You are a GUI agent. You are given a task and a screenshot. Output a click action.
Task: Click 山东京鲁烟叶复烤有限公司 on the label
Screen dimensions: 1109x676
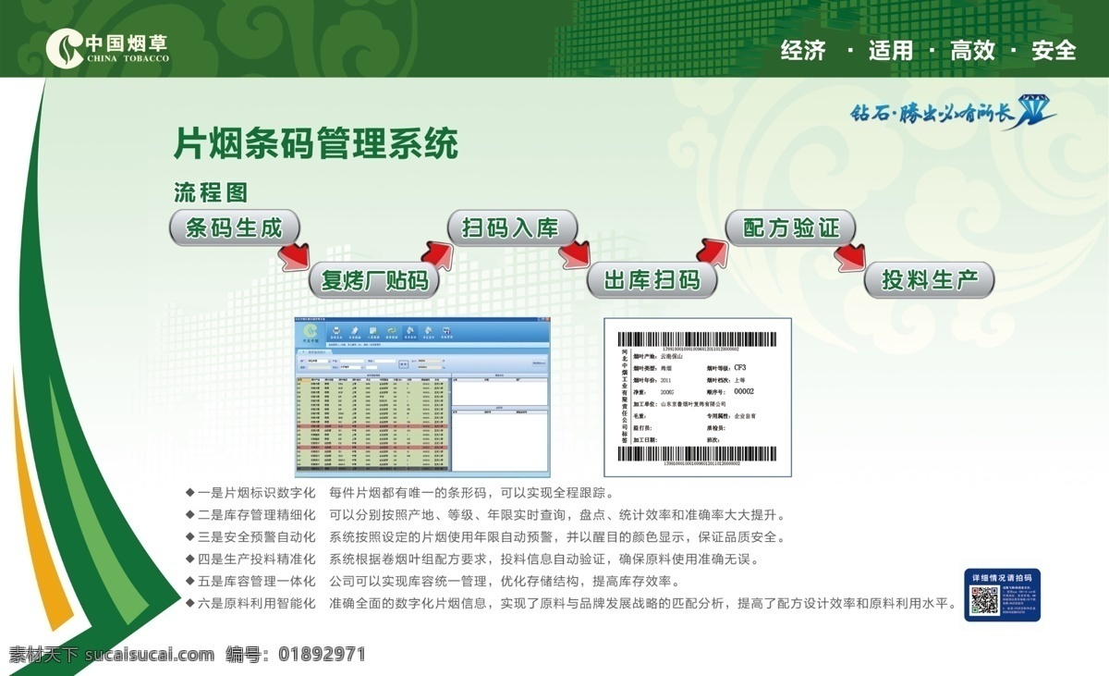[693, 404]
